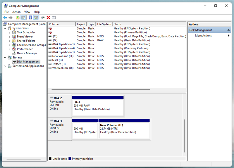Click the Properties checklist toolbar icon

(x=54, y=18)
